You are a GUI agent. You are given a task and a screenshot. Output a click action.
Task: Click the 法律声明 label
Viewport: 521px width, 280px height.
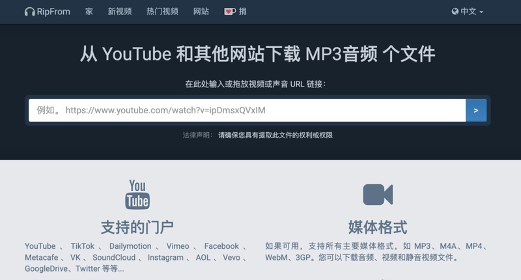pos(197,135)
